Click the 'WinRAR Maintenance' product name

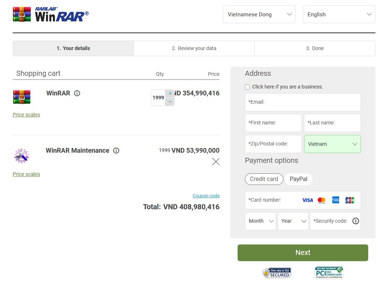point(77,151)
